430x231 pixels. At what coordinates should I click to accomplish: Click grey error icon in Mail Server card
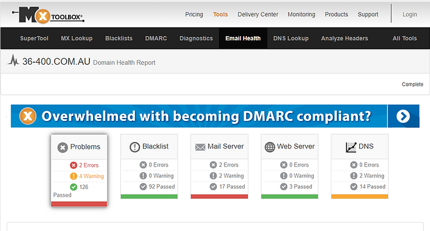pyautogui.click(x=213, y=165)
